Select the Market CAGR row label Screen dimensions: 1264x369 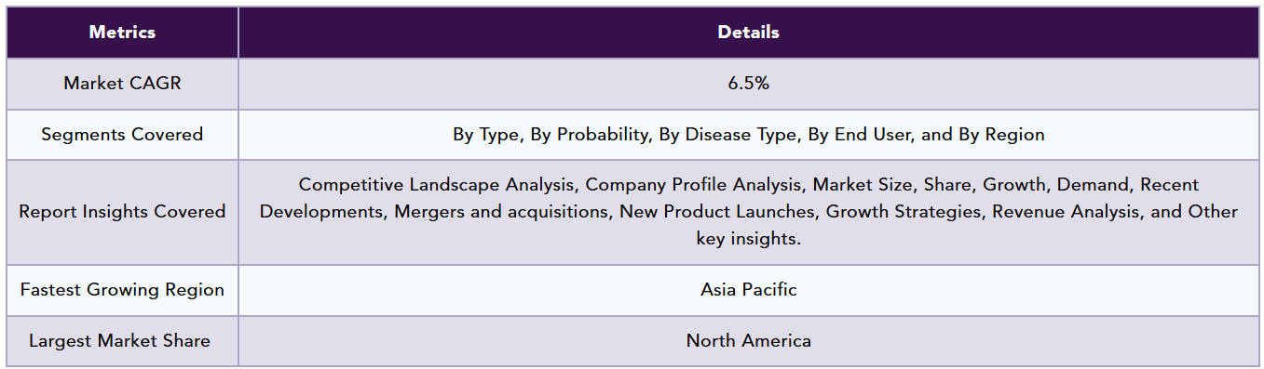(x=122, y=84)
